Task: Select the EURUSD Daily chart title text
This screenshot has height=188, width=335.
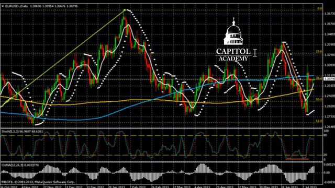Action: [x=16, y=6]
